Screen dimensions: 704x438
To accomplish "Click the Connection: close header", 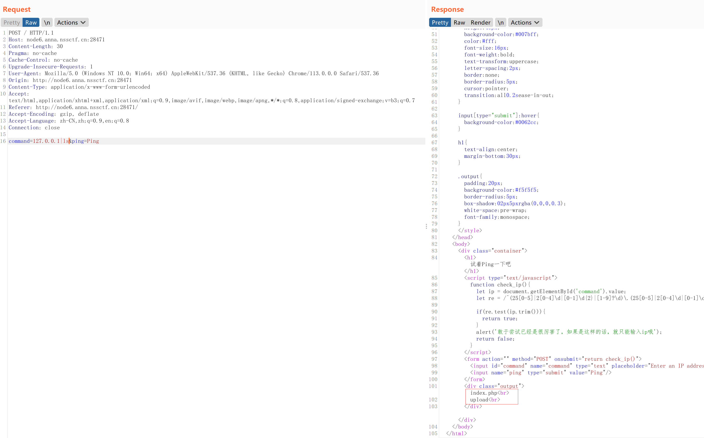I will point(34,128).
